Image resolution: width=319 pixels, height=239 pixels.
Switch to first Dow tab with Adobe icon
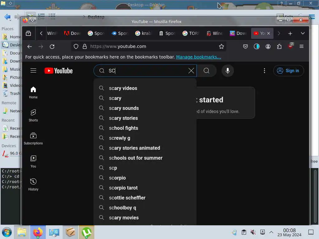point(72,33)
